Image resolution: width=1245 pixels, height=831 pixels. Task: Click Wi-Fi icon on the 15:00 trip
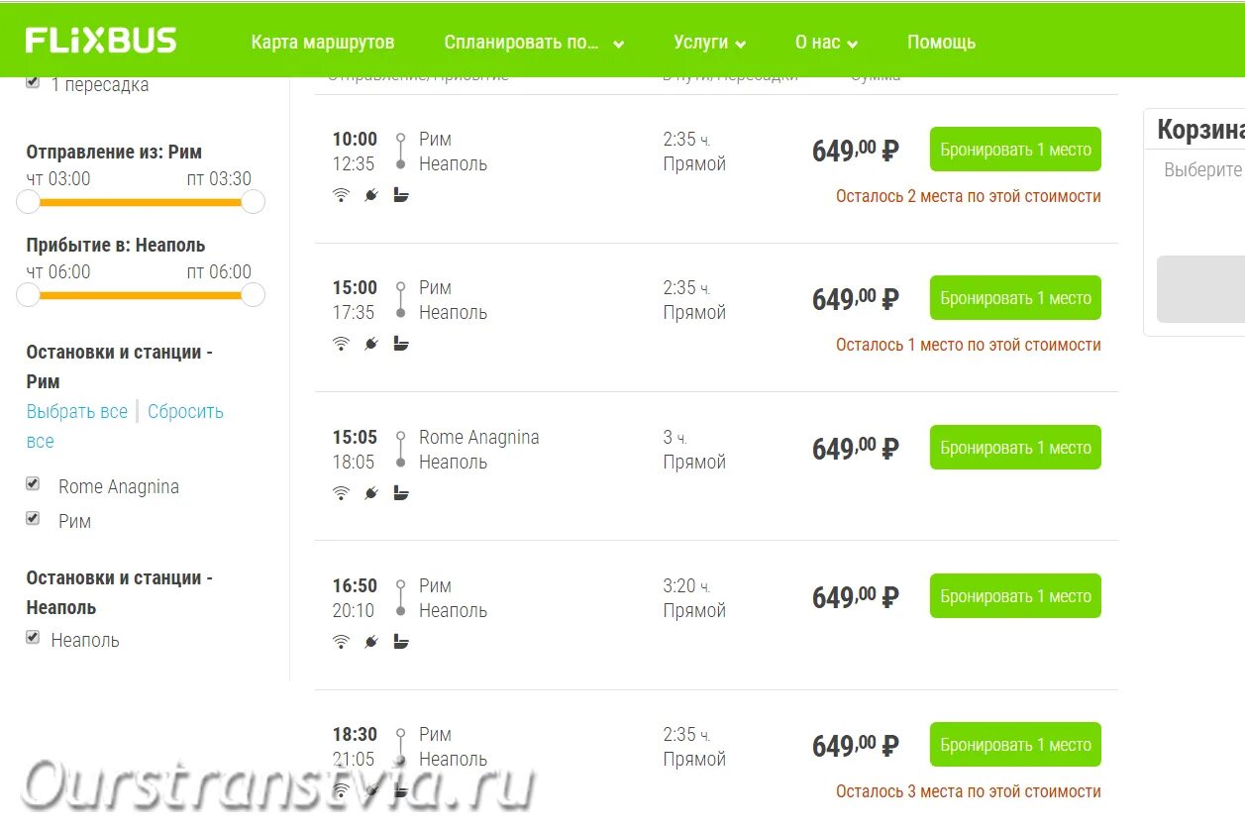[x=341, y=344]
